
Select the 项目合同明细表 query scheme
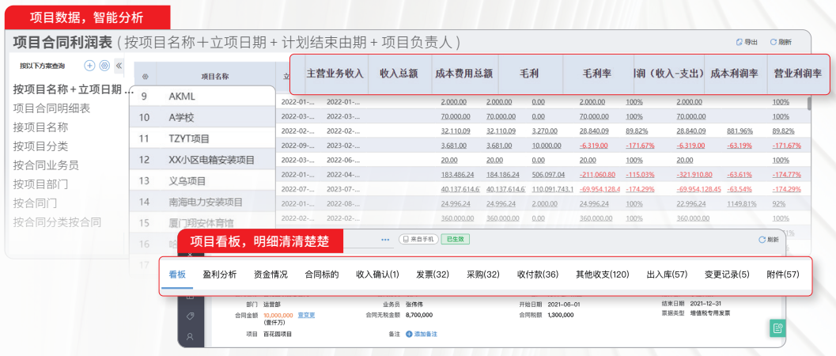click(51, 108)
